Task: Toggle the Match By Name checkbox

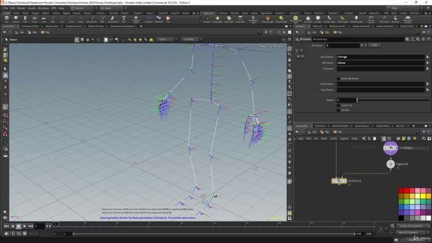Action: (338, 79)
